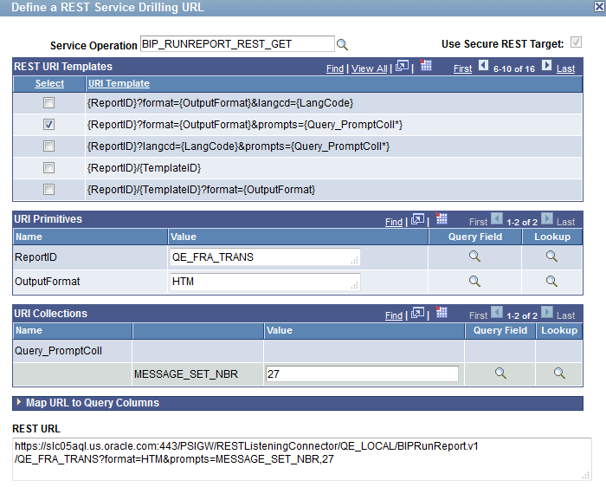606x487 pixels.
Task: Click Find link in URI Primitives
Action: [x=394, y=222]
